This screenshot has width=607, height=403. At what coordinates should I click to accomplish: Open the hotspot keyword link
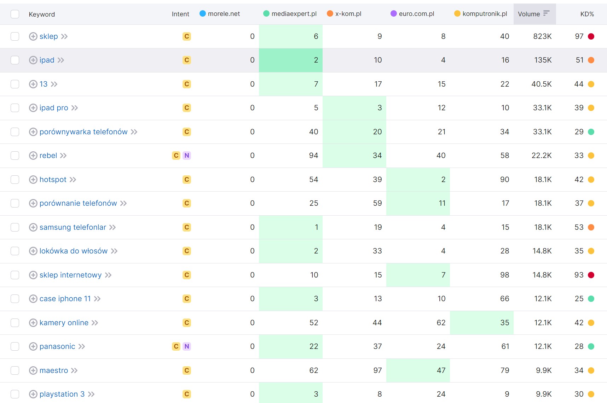click(x=53, y=180)
